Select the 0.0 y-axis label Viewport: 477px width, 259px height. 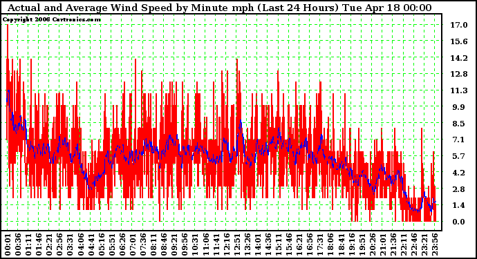(459, 222)
